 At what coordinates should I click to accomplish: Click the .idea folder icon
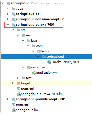13,9
